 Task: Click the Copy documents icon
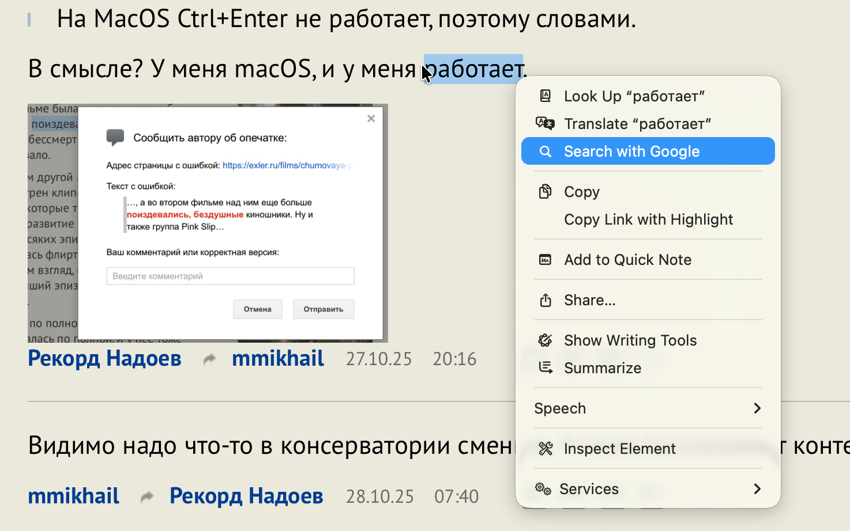pos(545,191)
